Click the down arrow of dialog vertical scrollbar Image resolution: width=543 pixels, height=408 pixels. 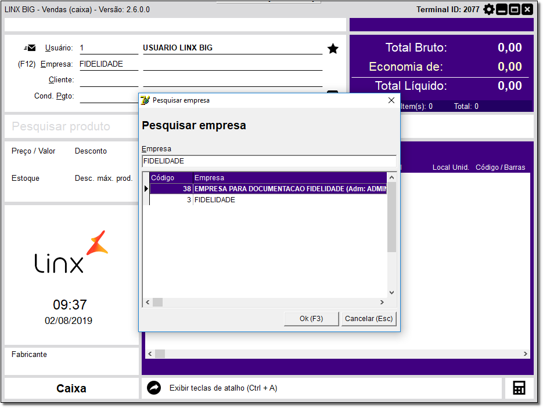click(391, 293)
